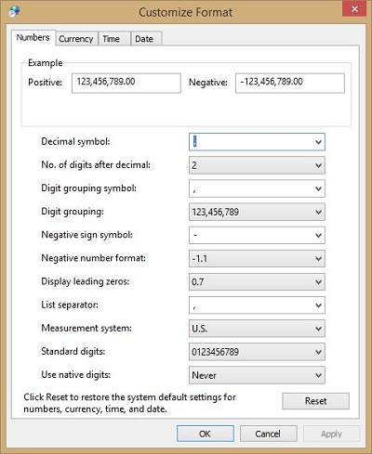372x454 pixels.
Task: Click the Cancel button
Action: click(268, 434)
